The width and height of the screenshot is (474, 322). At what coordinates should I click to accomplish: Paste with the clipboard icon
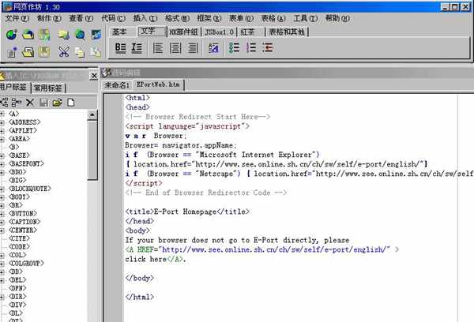click(96, 52)
